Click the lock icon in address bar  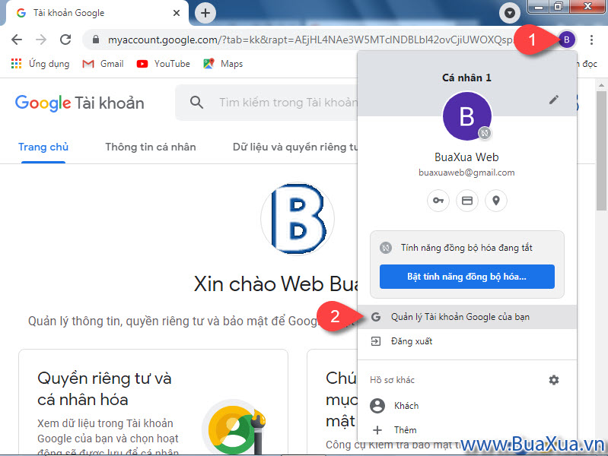pyautogui.click(x=96, y=40)
